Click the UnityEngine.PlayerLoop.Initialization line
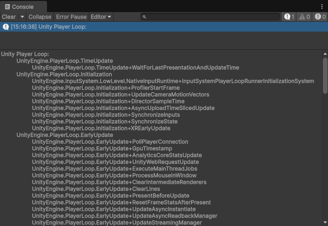 point(64,75)
